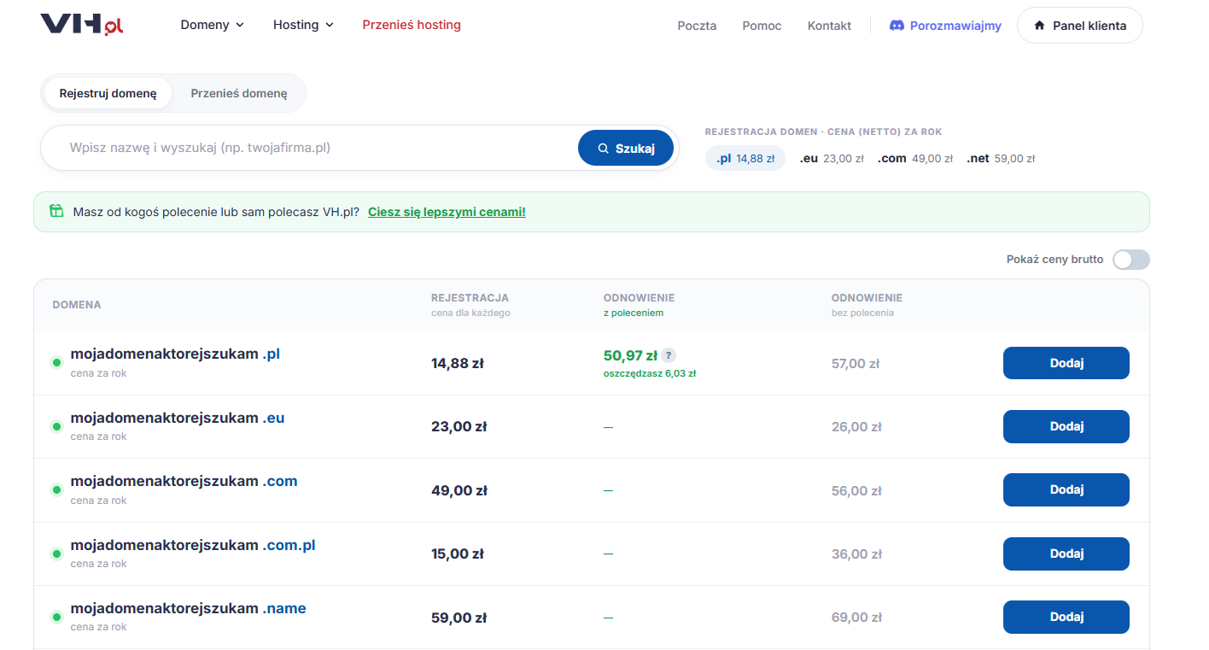Select the Rejestruj domenę tab
Viewport: 1209px width, 650px height.
[108, 93]
